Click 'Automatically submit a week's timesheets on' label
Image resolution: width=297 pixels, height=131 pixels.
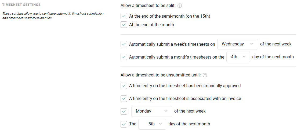pyautogui.click(x=172, y=44)
